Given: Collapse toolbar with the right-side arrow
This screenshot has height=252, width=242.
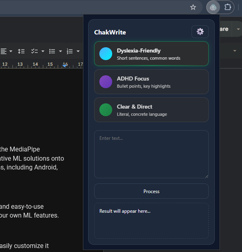Looking at the screenshot, I should [x=235, y=51].
